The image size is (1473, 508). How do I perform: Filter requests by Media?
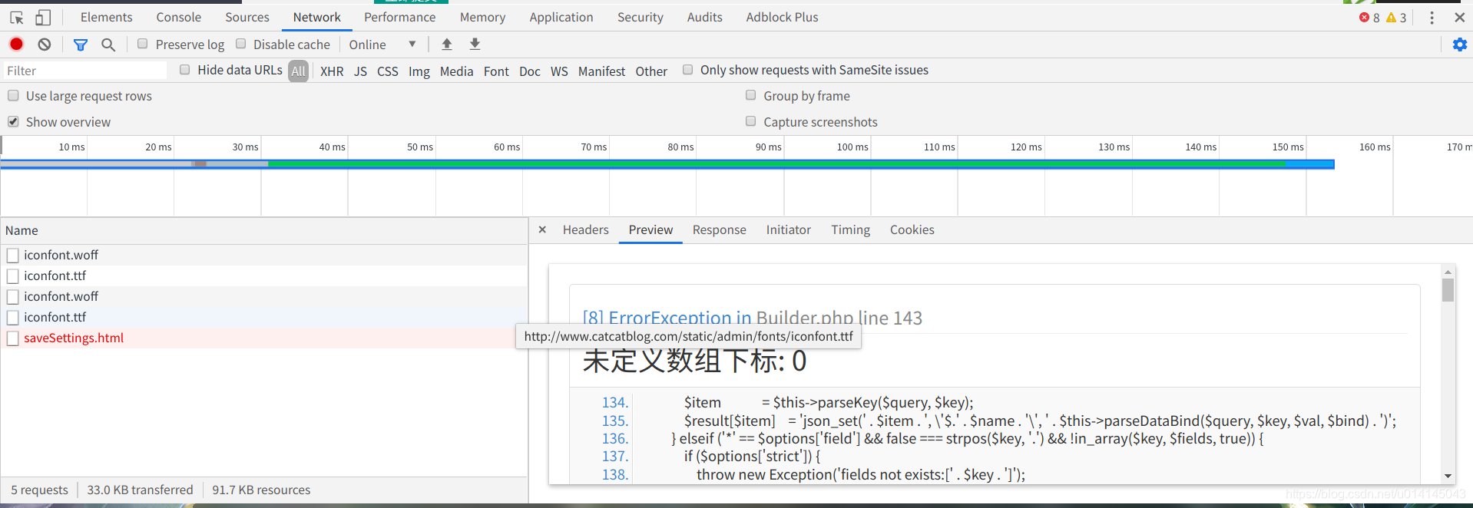click(x=456, y=71)
